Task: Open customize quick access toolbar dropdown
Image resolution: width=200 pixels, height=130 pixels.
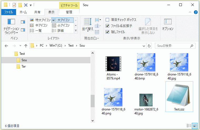Action: 31,5
